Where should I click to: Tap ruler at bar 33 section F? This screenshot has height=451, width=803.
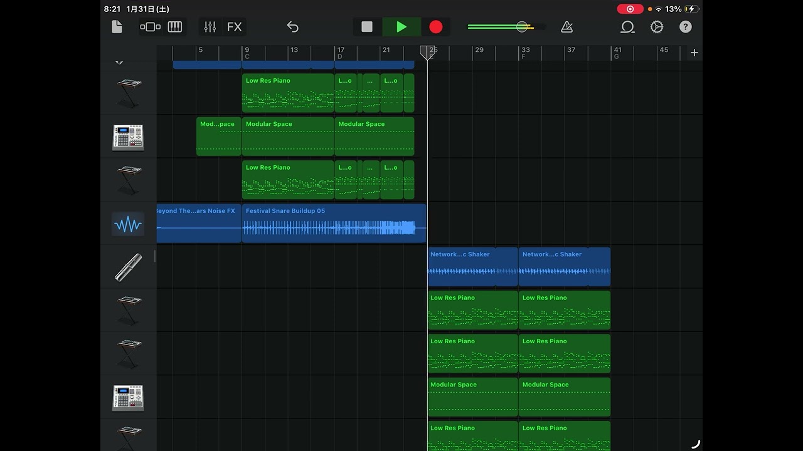pyautogui.click(x=525, y=53)
